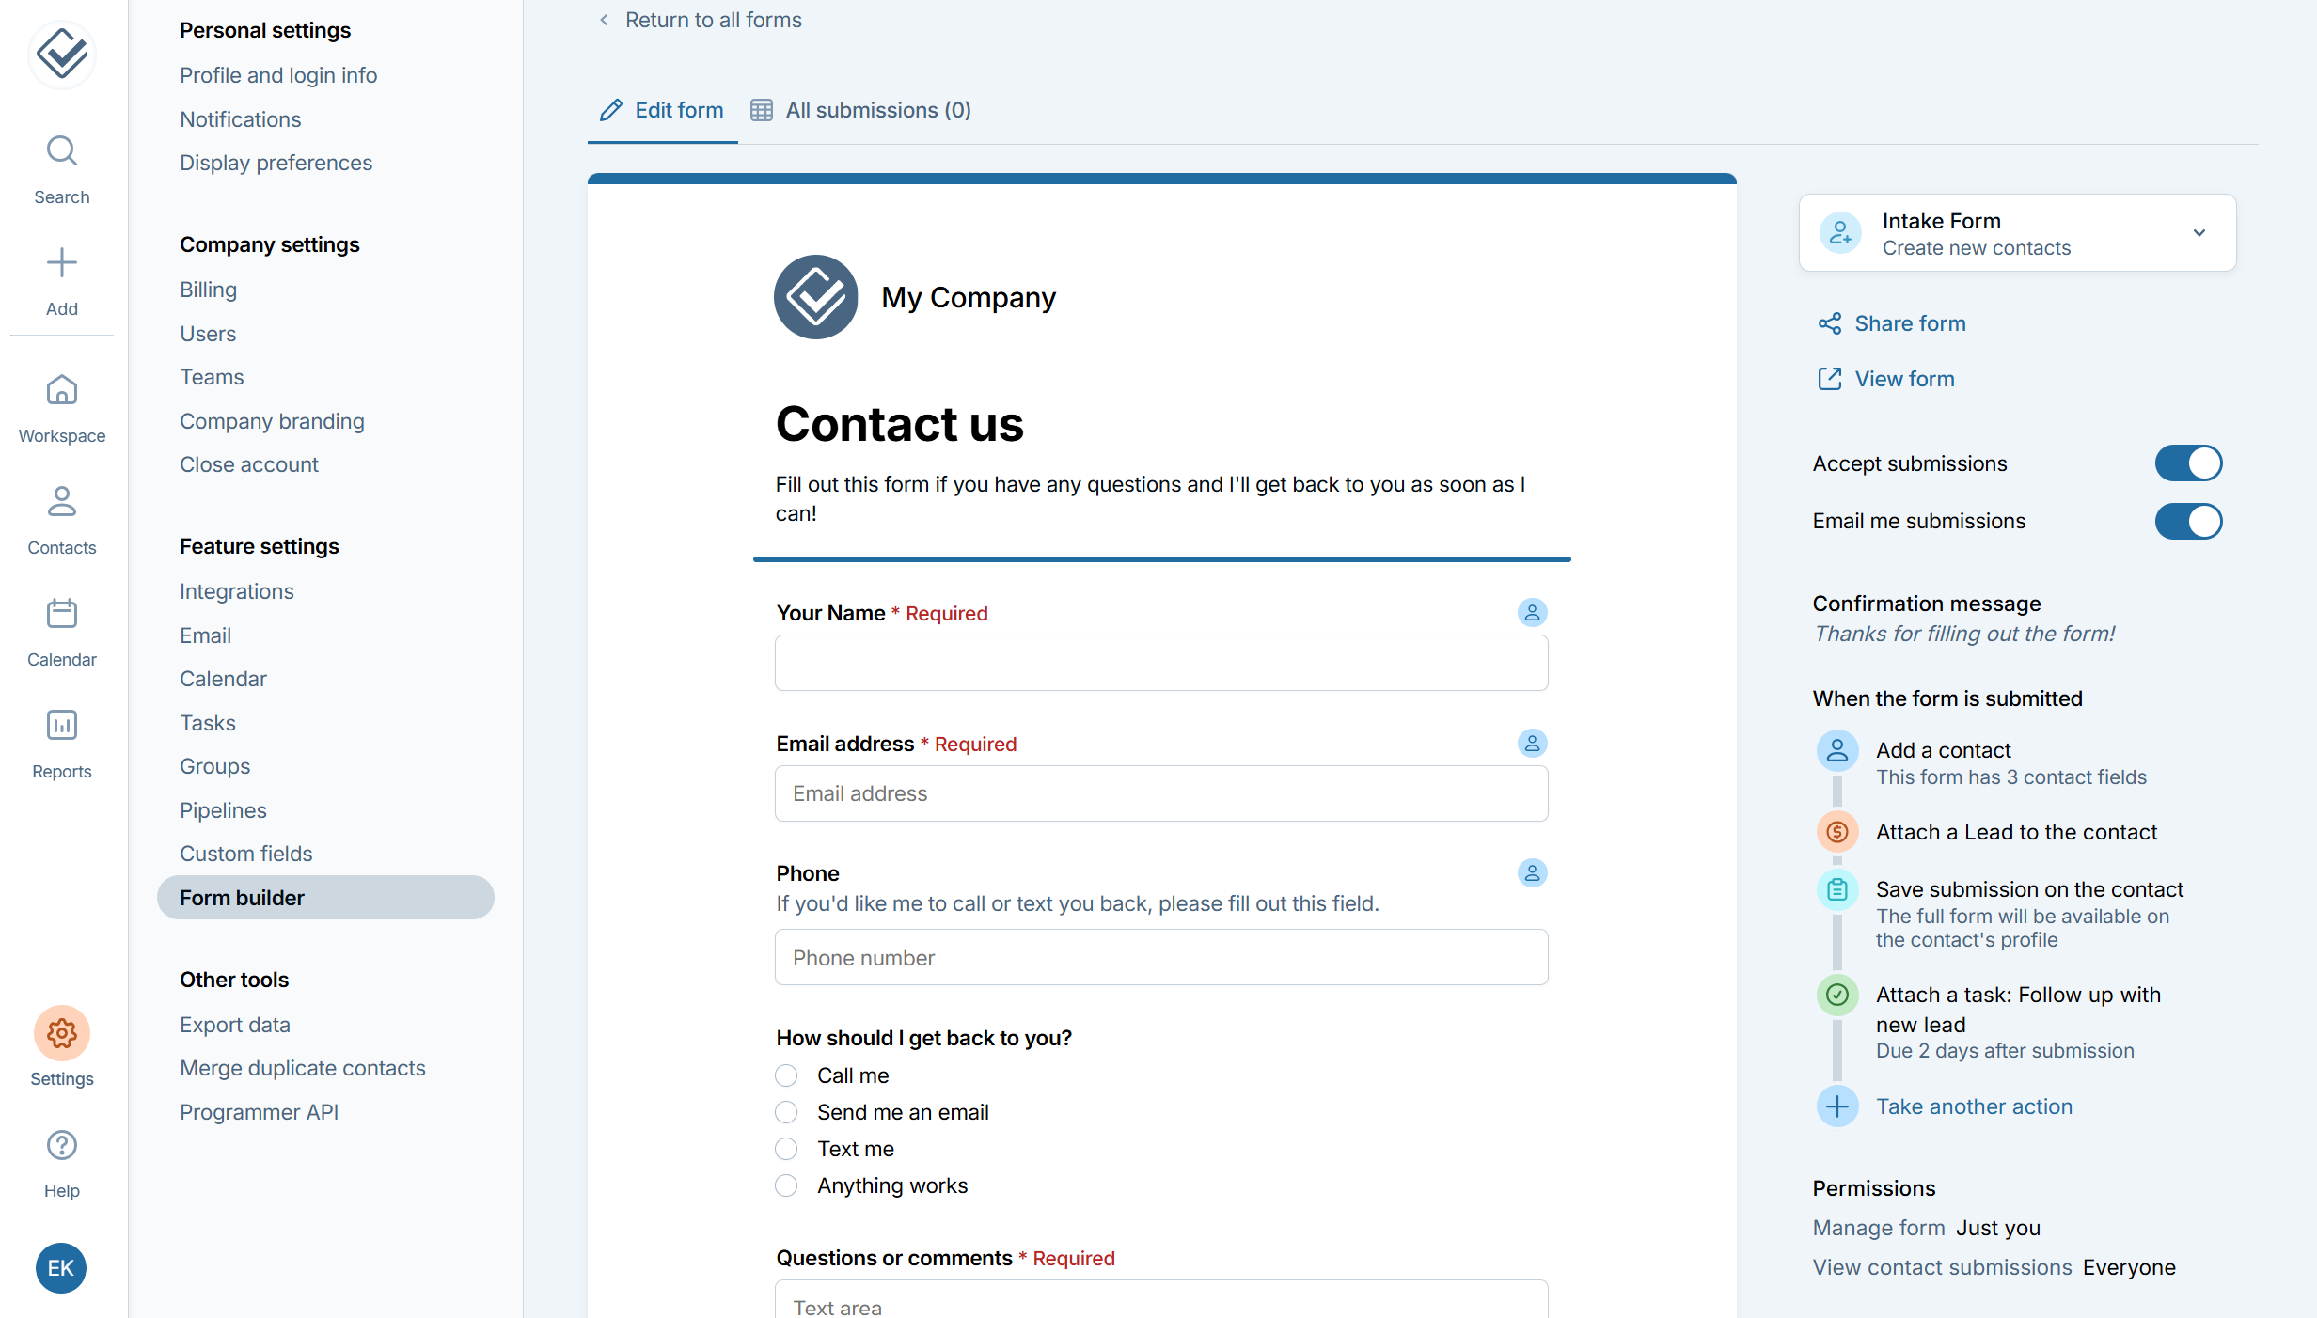Image resolution: width=2317 pixels, height=1318 pixels.
Task: Select the 'Call me' radio option
Action: tap(786, 1075)
